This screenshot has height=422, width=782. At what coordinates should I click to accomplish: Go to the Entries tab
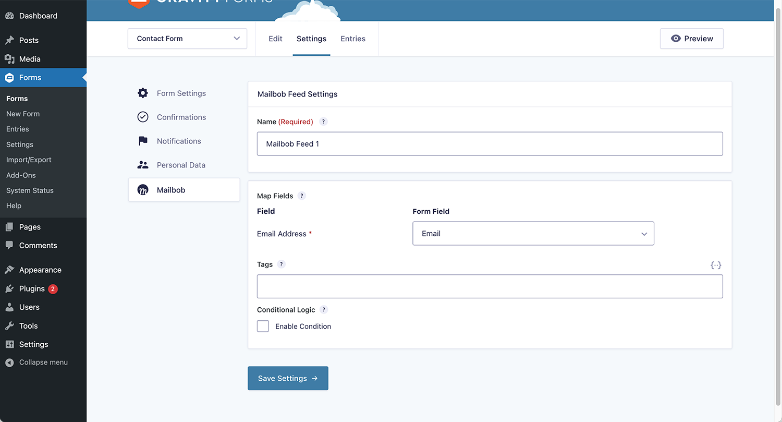pyautogui.click(x=353, y=39)
